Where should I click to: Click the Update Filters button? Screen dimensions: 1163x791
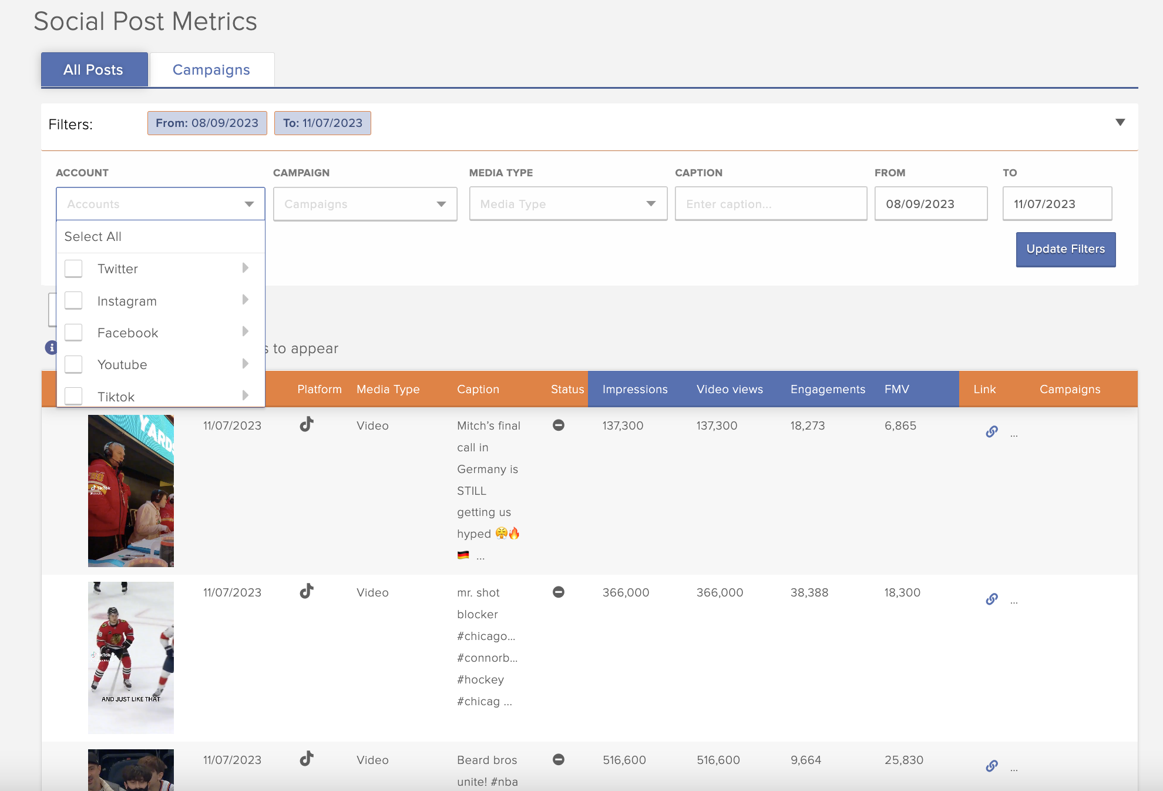pos(1065,249)
